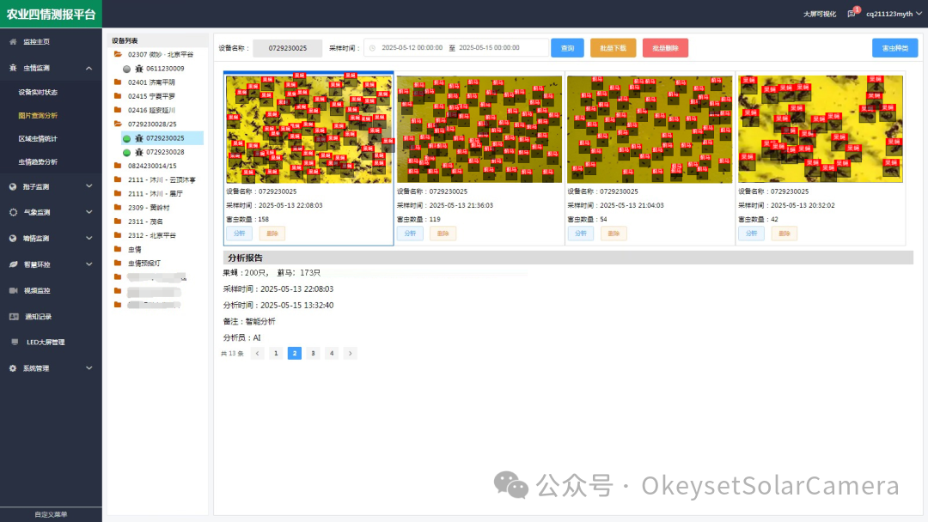Click the orange 批量下载 button
Screen dimensions: 928x522
tap(614, 48)
